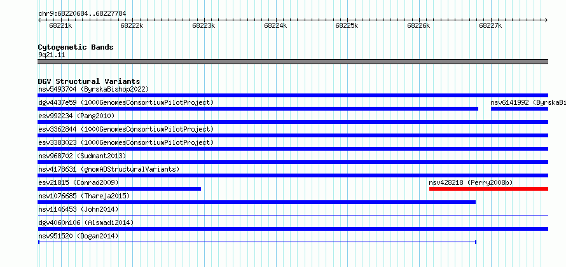Screen dimensions: 566x267
Task: Open dgv4060n106 (Alsmadi2014) label
Action: coord(86,222)
